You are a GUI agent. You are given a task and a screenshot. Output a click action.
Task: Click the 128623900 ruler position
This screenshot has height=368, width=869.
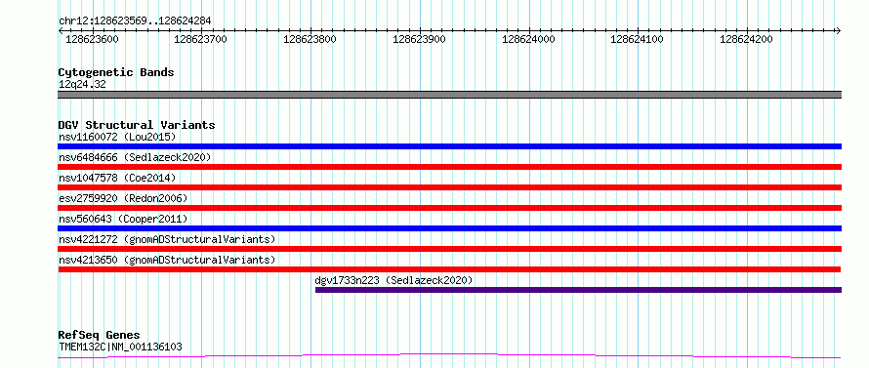tap(419, 39)
